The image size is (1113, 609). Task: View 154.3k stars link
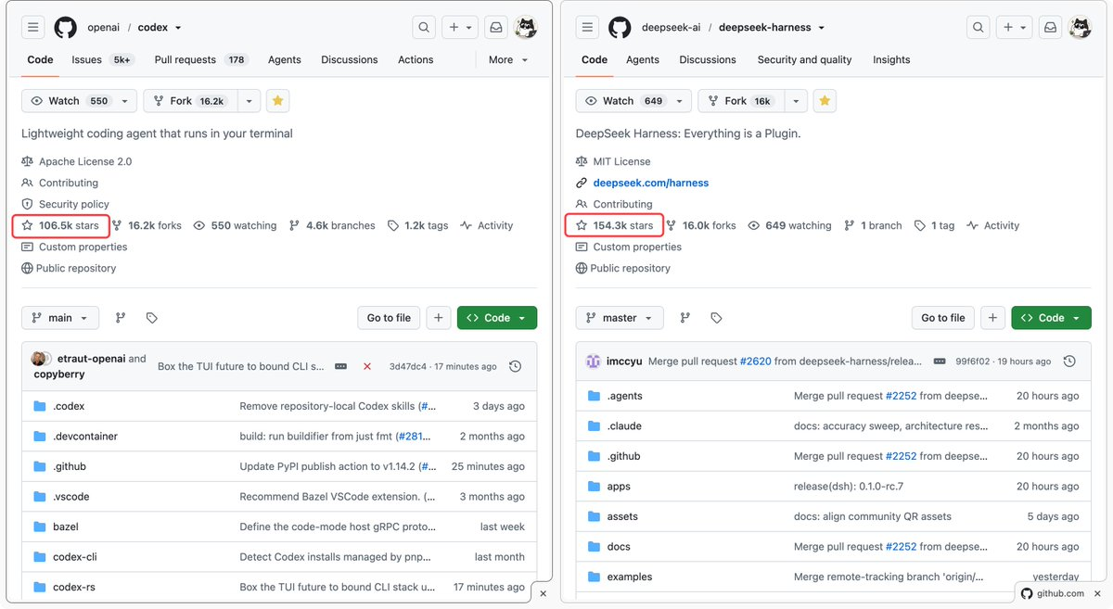click(615, 225)
